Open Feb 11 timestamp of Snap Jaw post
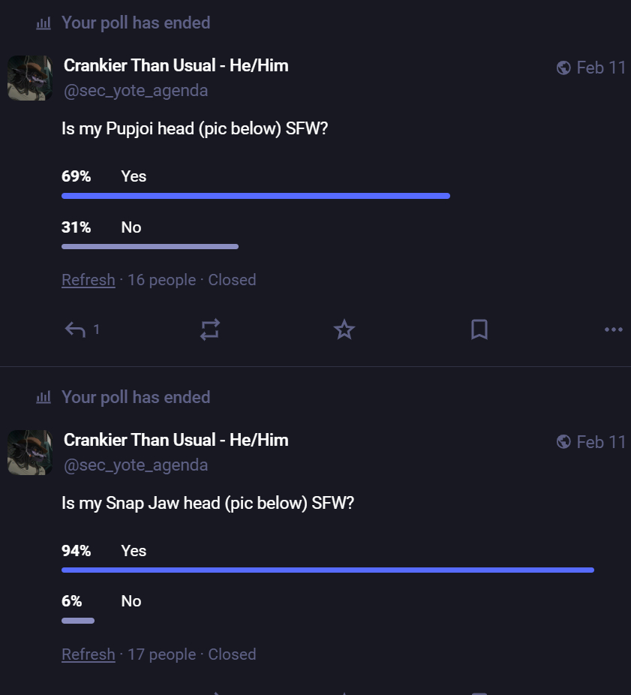This screenshot has height=695, width=631. (x=601, y=443)
